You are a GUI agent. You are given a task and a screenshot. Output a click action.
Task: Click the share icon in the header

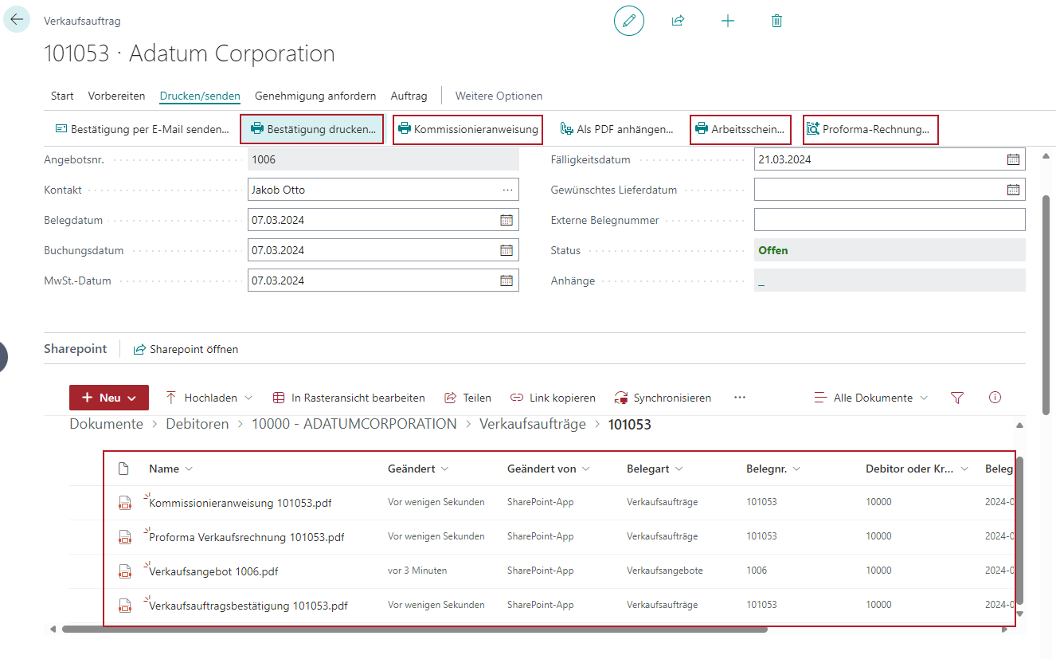pyautogui.click(x=678, y=21)
